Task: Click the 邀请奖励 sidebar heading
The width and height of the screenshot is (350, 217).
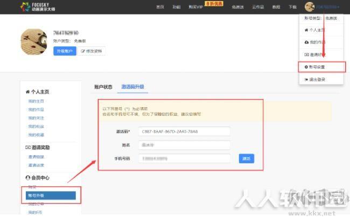Action: click(40, 148)
